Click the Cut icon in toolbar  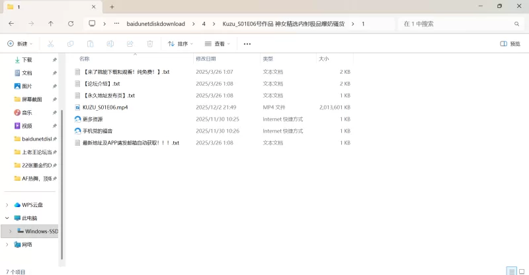pos(50,44)
